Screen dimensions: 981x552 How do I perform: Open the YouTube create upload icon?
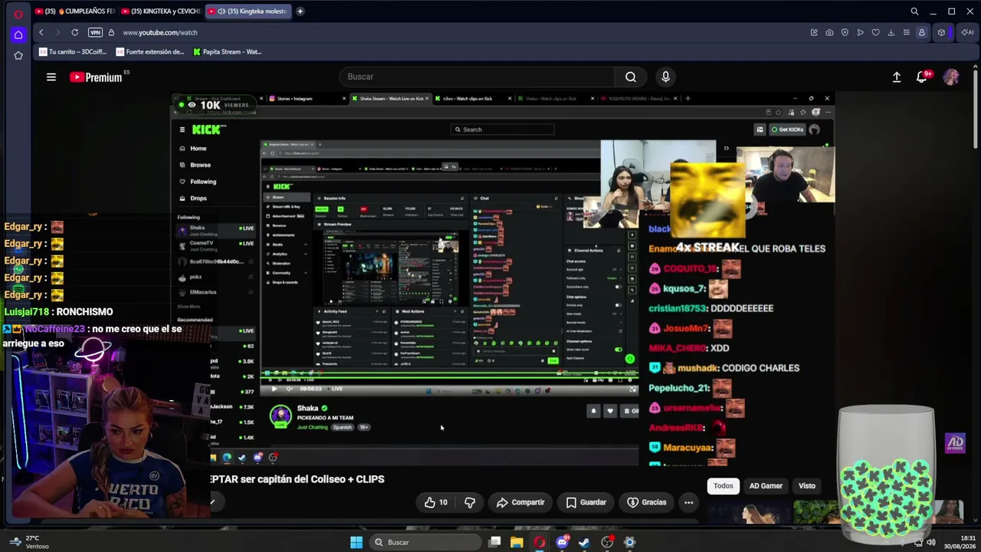click(x=897, y=77)
